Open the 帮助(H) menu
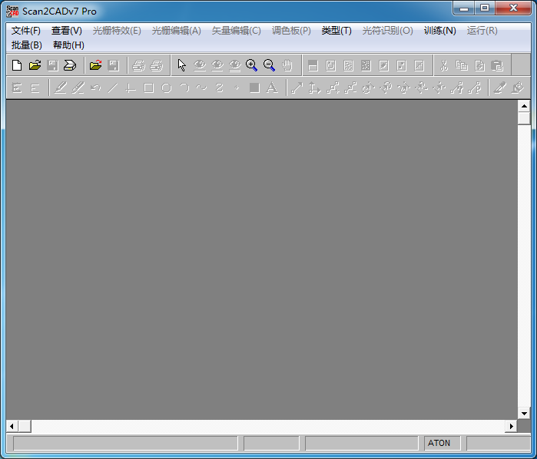Viewport: 537px width, 459px height. point(68,45)
